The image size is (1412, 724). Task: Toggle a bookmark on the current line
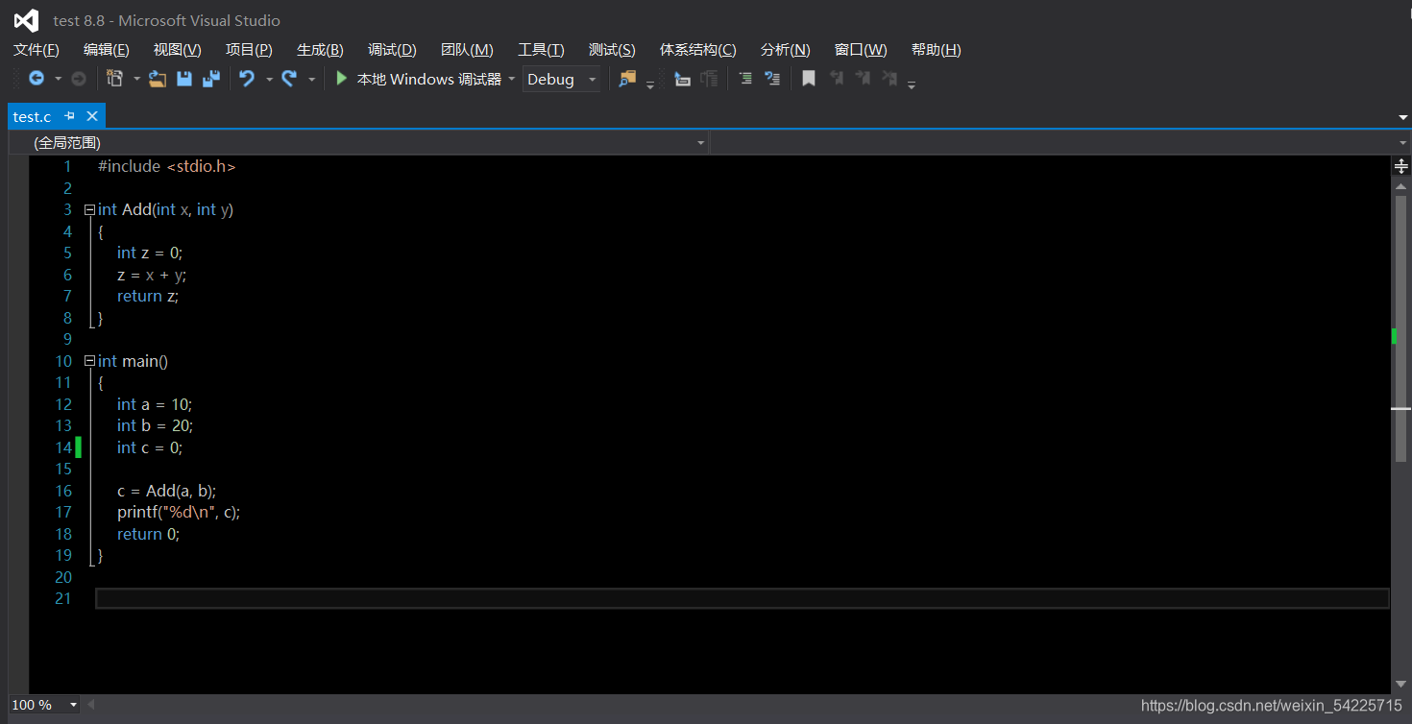coord(809,79)
